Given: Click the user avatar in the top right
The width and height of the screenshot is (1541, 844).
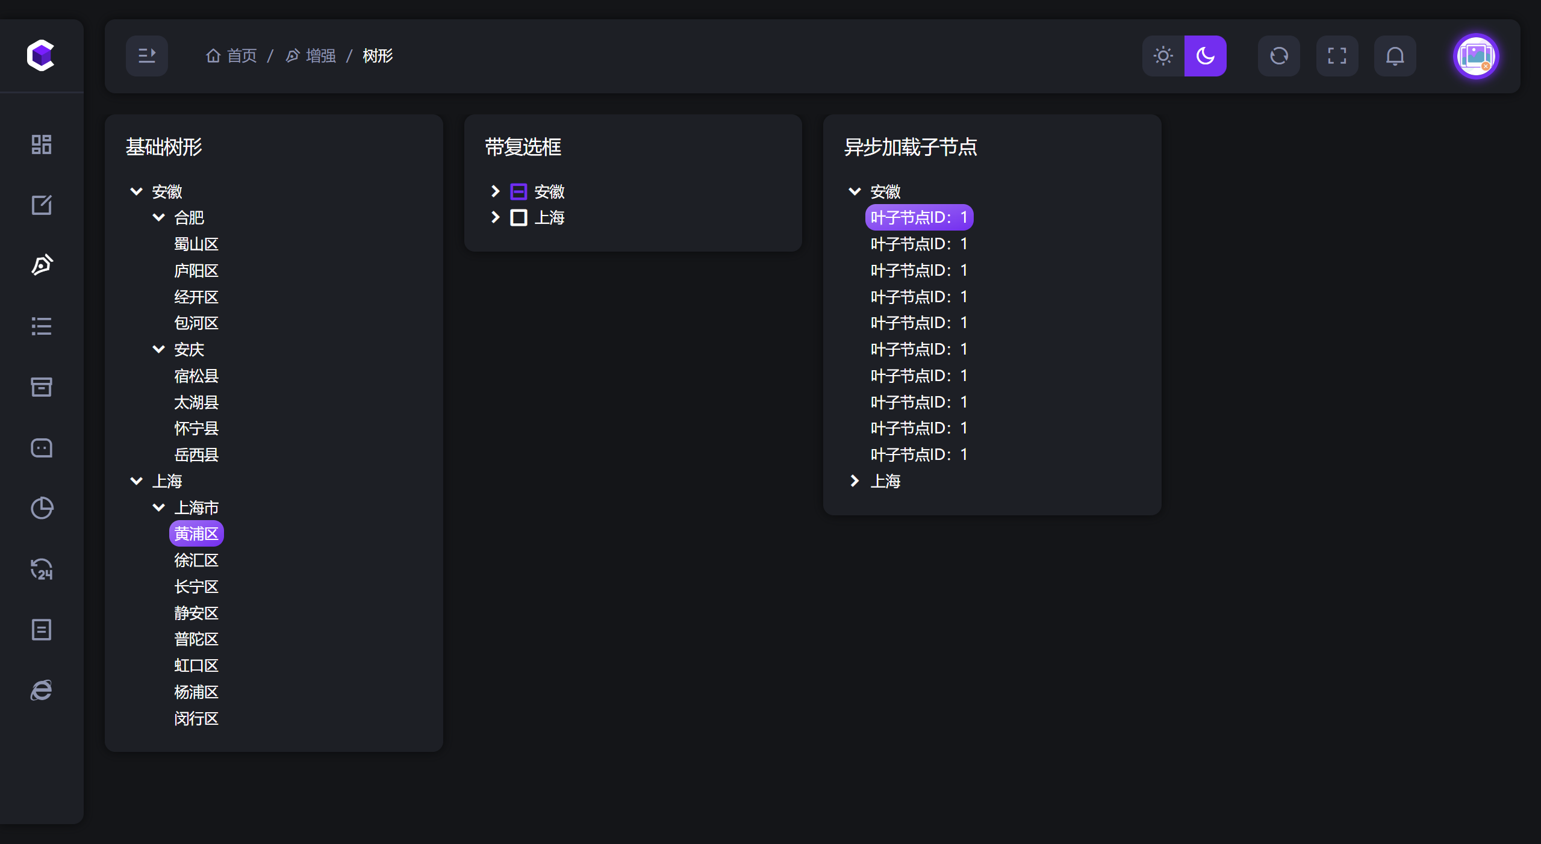Looking at the screenshot, I should click(1475, 56).
